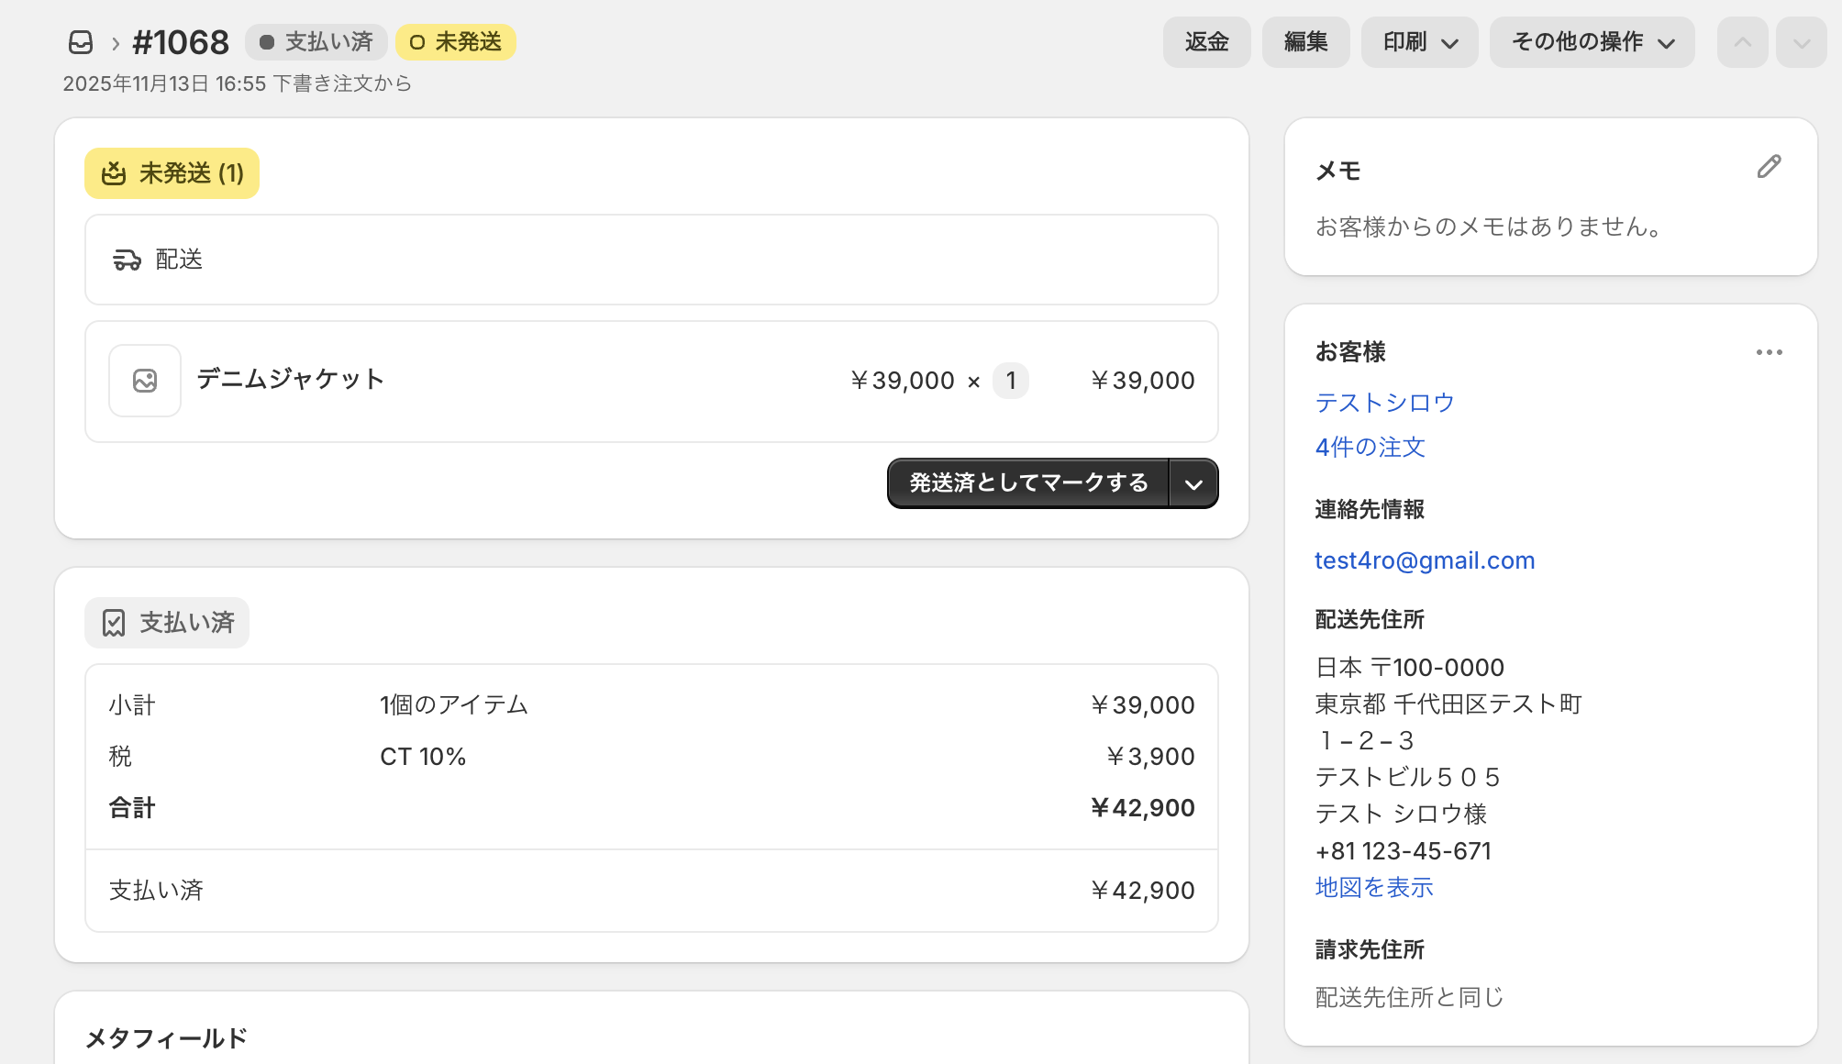Expand the 印刷 dropdown
Image resolution: width=1842 pixels, height=1064 pixels.
[x=1419, y=42]
